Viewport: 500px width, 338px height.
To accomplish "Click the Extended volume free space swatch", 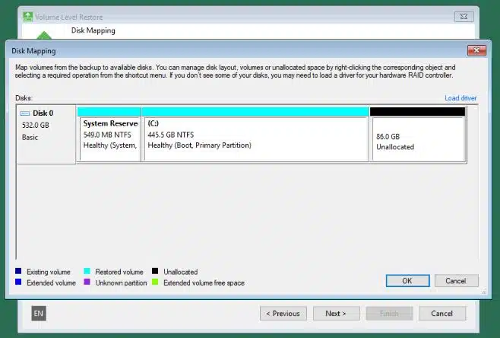I will [x=156, y=282].
